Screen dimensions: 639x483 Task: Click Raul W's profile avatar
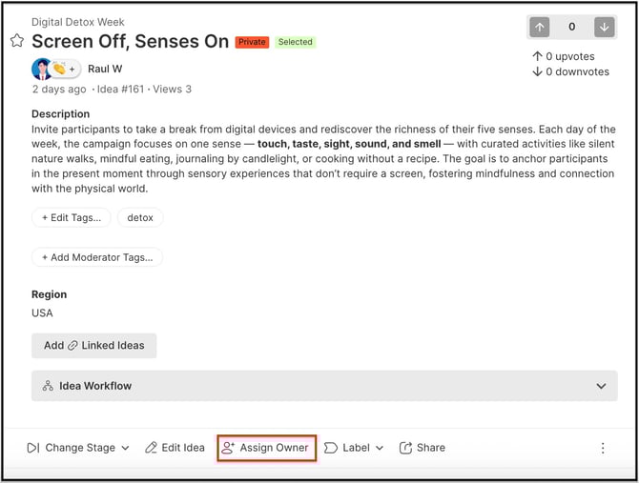click(x=41, y=70)
